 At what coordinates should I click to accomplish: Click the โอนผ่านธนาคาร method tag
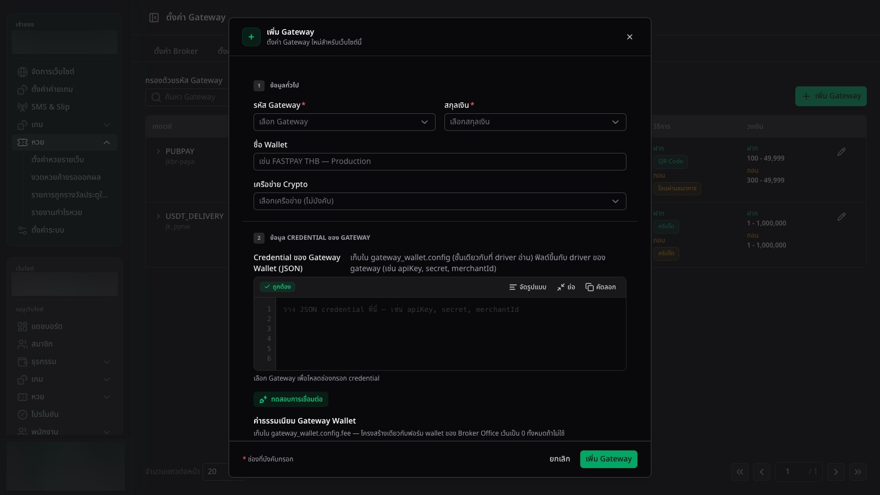(x=677, y=189)
